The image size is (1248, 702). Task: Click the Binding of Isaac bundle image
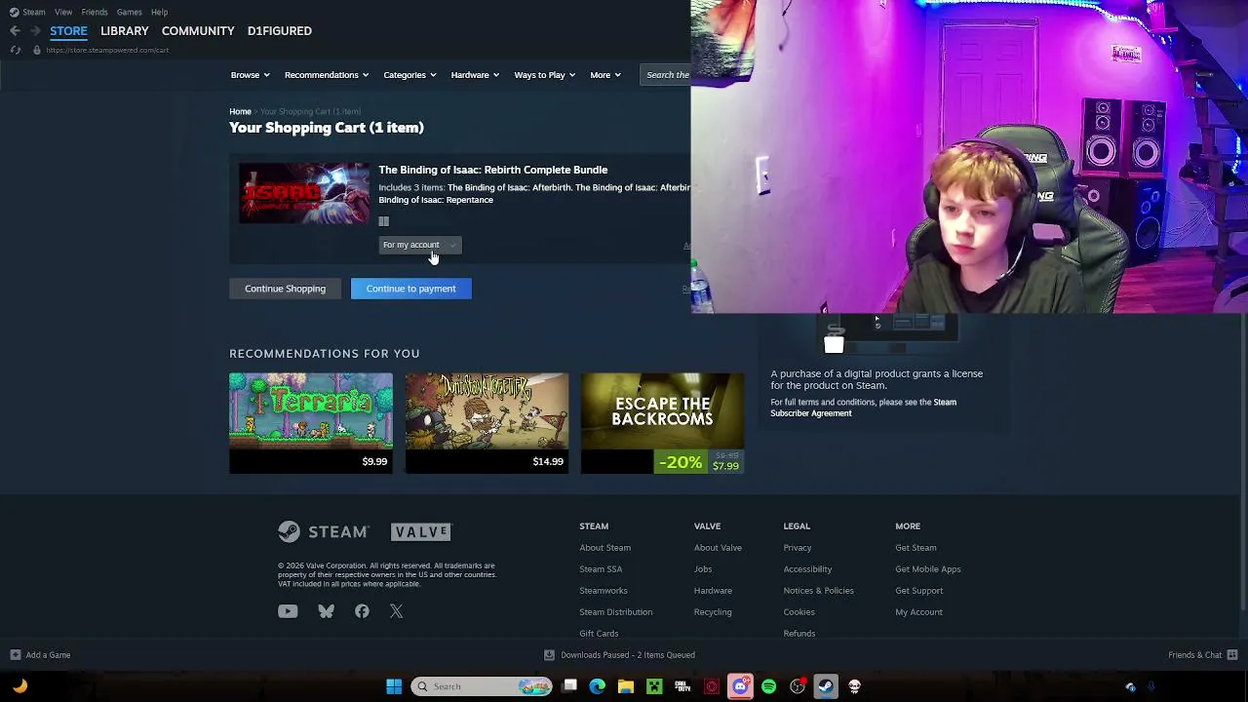pos(304,193)
